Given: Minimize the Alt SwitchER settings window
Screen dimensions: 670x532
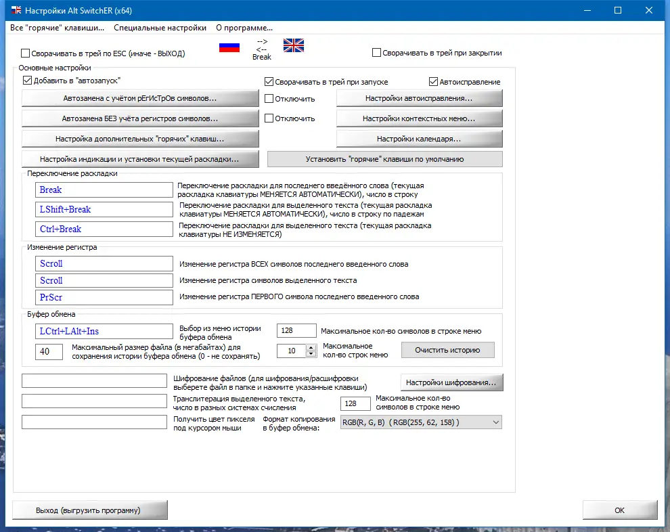Looking at the screenshot, I should click(x=587, y=10).
